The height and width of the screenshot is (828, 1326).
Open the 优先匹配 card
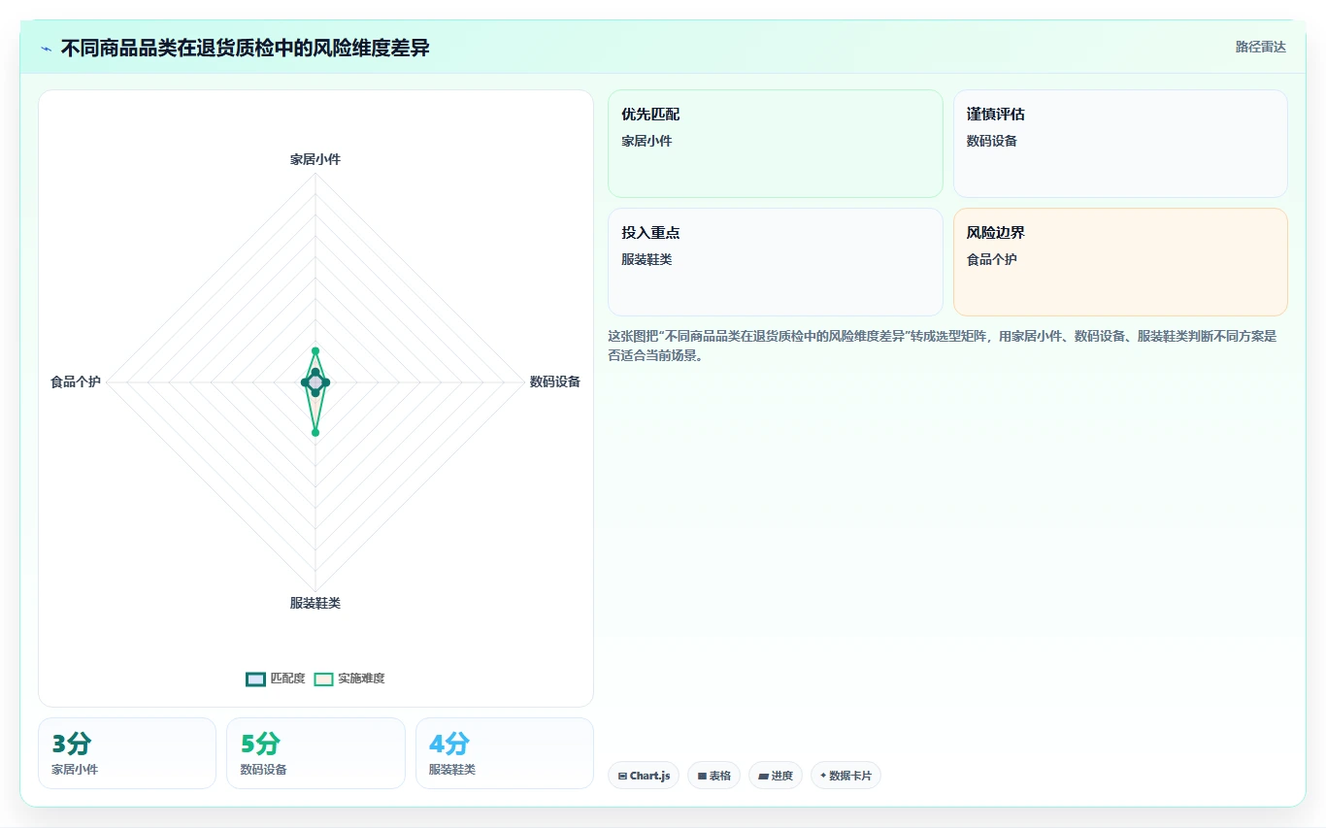point(776,144)
